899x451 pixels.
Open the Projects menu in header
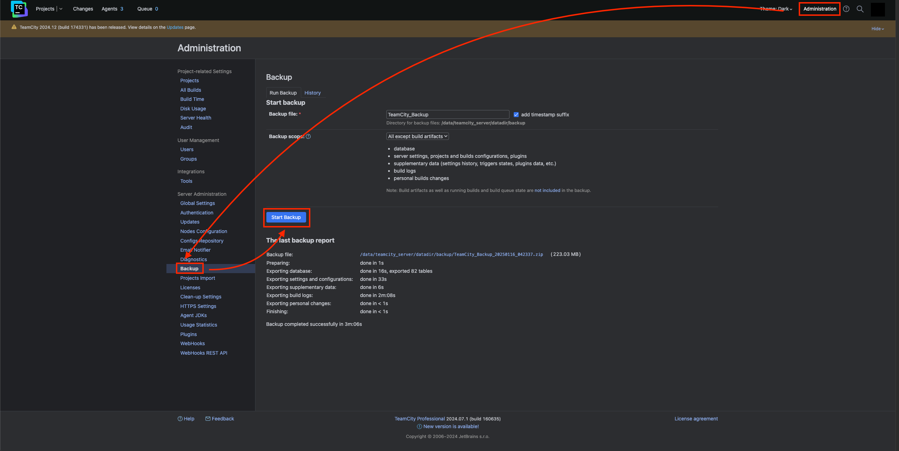[x=45, y=9]
